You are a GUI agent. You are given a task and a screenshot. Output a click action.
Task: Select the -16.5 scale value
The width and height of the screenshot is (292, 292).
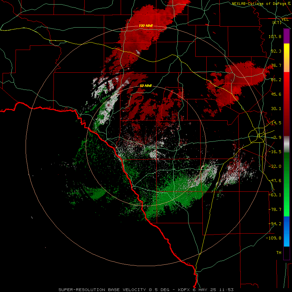275,152
